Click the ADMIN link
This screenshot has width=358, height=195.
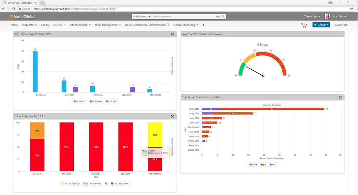(340, 25)
